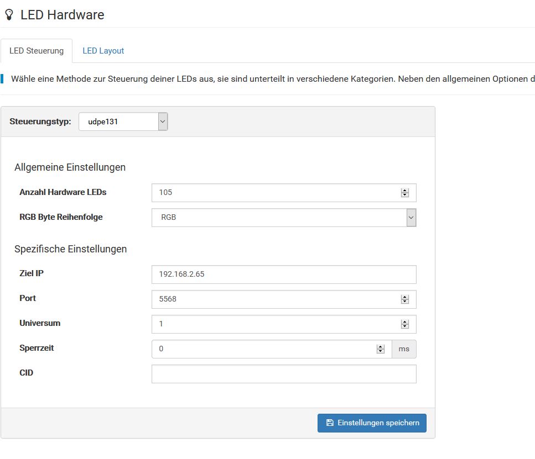Screen dimensions: 535x459
Task: Decrease the Universum value with down arrow
Action: (x=404, y=326)
